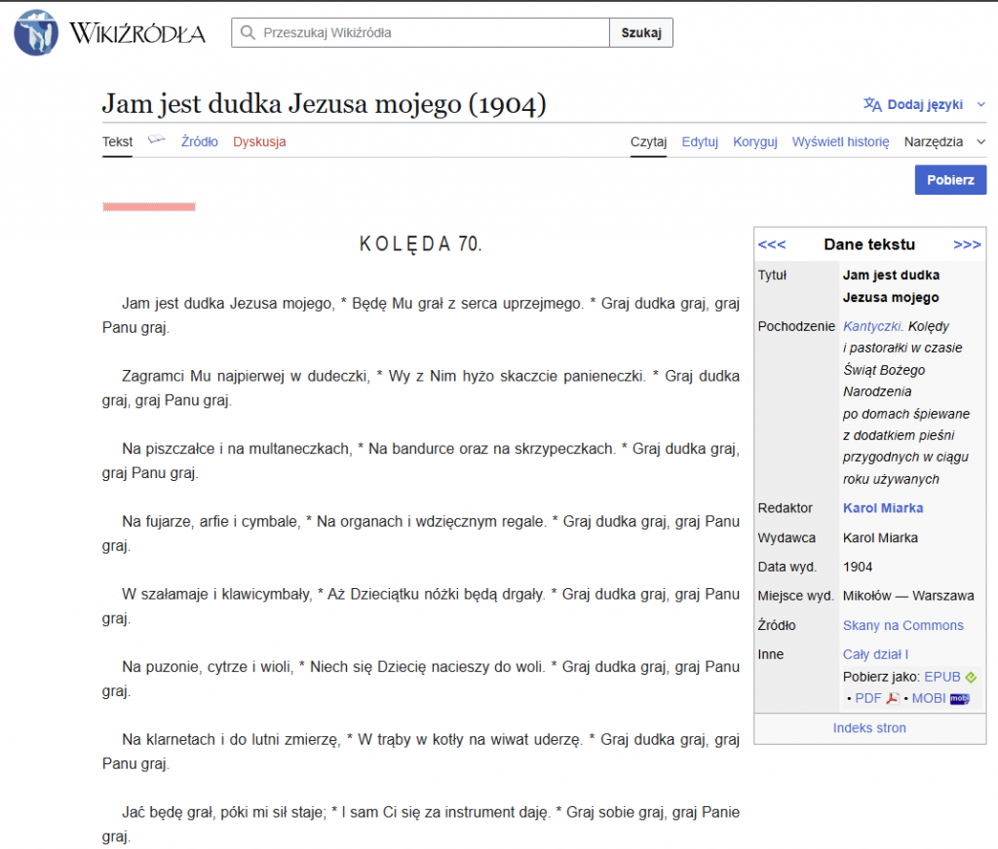The height and width of the screenshot is (849, 998).
Task: Follow the Indeks stron link
Action: coord(869,728)
